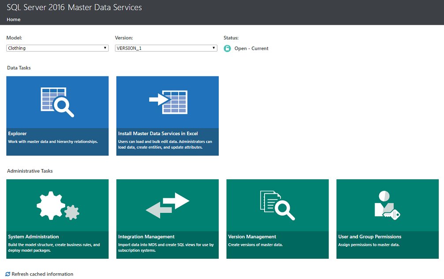Expand the Model dropdown showing Clothing
Screen dimensions: 444x279
[57, 48]
